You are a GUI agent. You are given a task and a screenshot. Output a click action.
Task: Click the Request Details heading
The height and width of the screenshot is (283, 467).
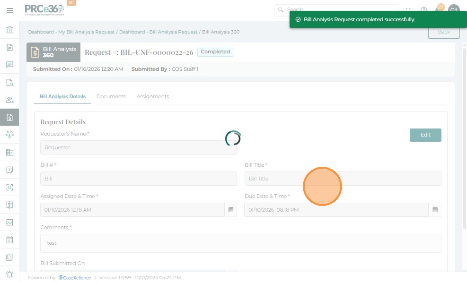click(63, 122)
